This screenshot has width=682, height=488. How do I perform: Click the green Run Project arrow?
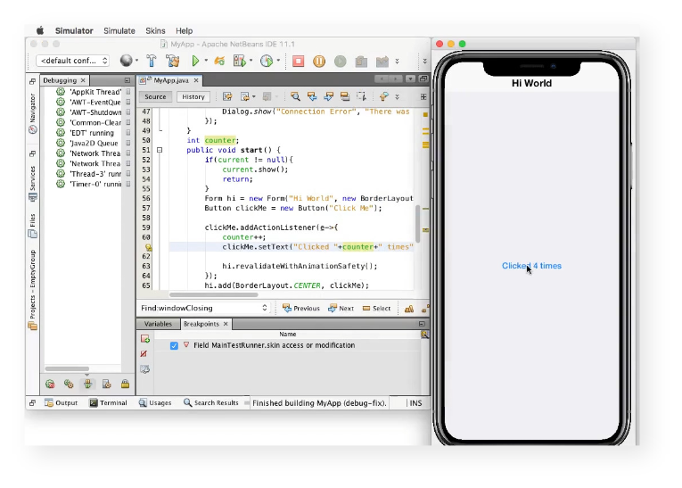[x=196, y=62]
